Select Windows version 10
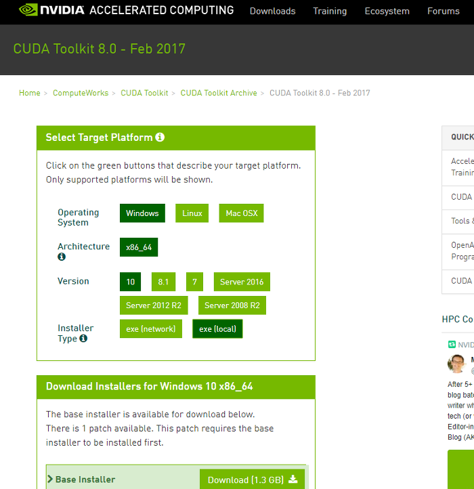 click(x=130, y=282)
